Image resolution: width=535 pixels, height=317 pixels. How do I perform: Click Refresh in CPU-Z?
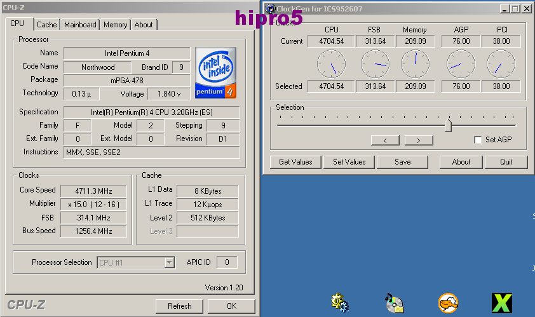pos(179,306)
